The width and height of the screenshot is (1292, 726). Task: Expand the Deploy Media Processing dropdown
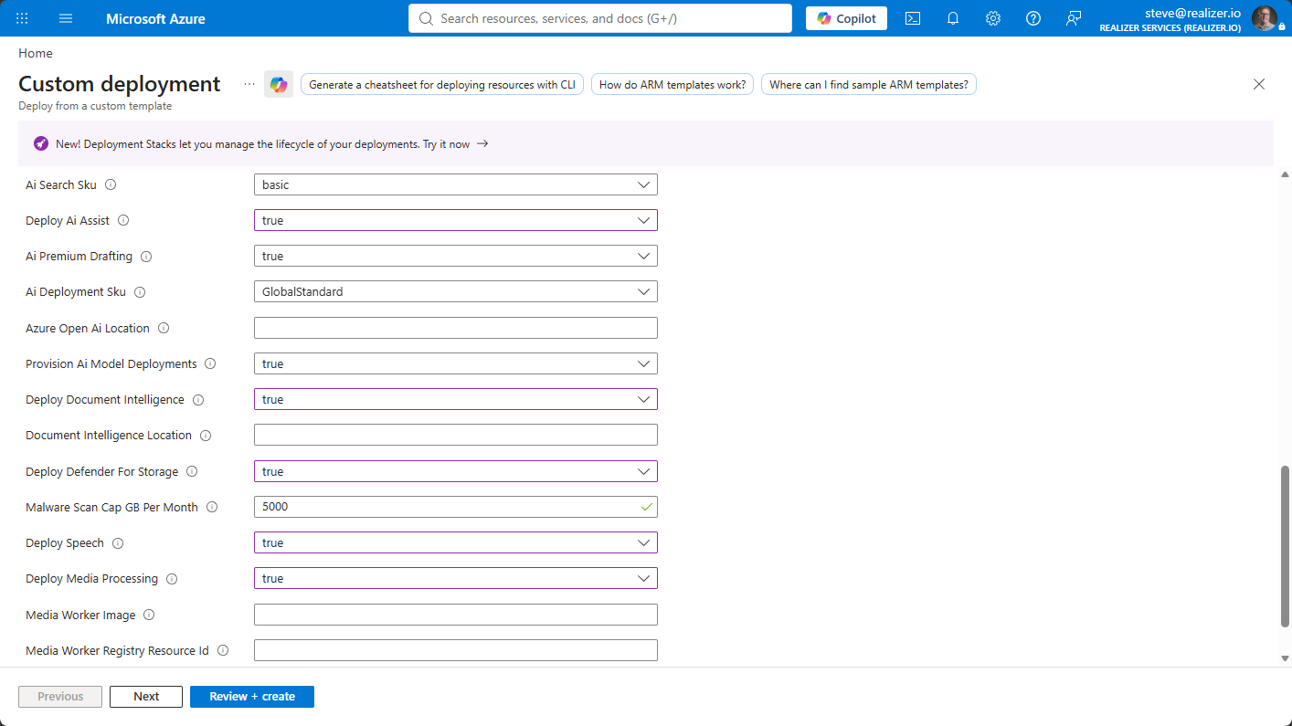pos(456,578)
